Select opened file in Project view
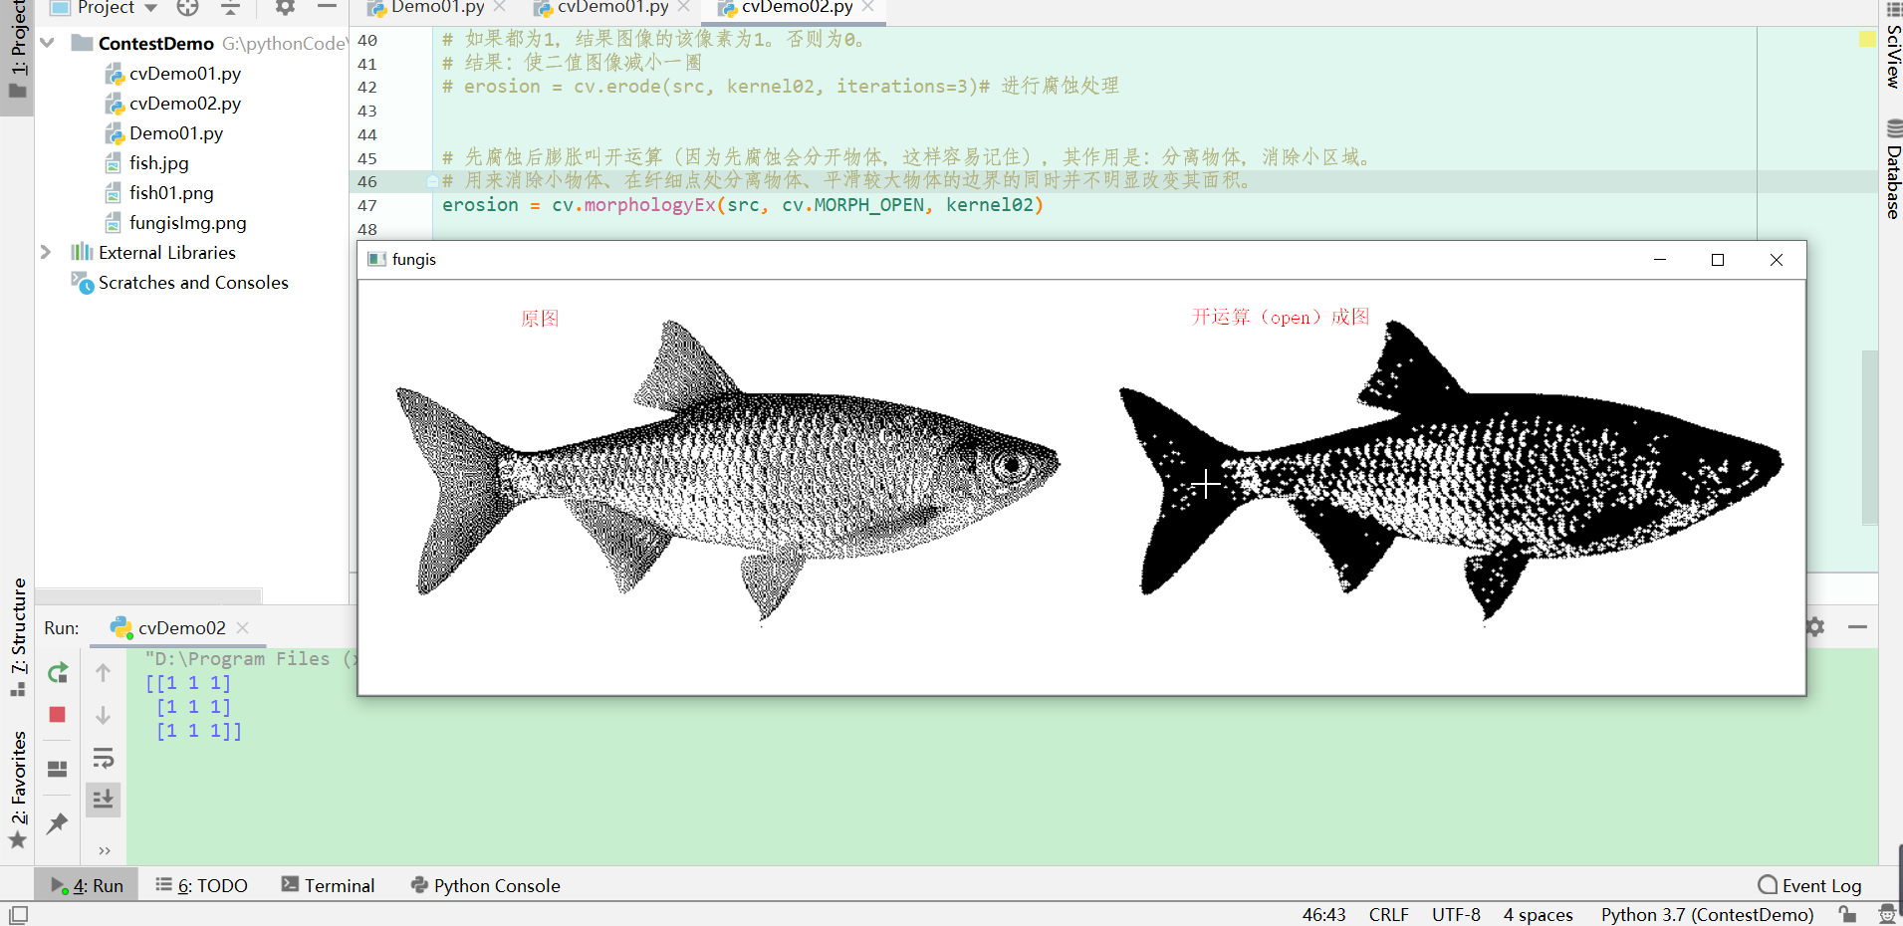The height and width of the screenshot is (926, 1903). (186, 8)
